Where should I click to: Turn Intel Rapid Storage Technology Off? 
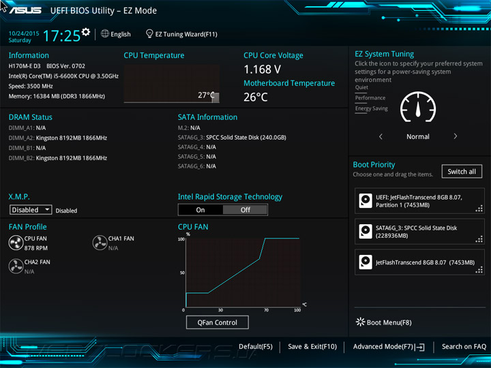(245, 210)
